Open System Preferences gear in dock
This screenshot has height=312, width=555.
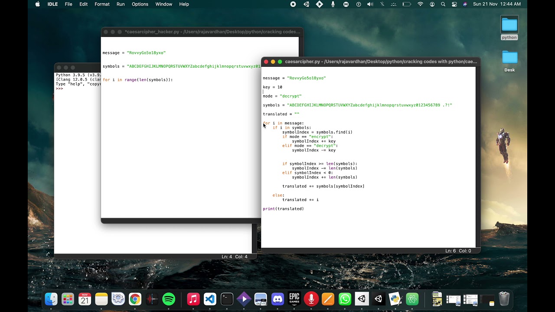coord(118,299)
